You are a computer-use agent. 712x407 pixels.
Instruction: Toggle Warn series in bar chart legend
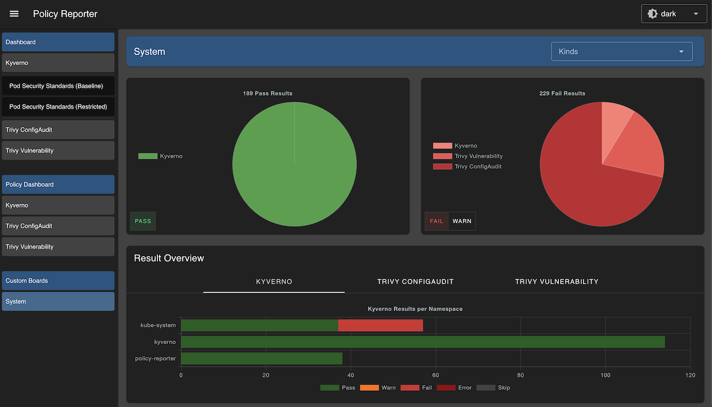point(378,388)
